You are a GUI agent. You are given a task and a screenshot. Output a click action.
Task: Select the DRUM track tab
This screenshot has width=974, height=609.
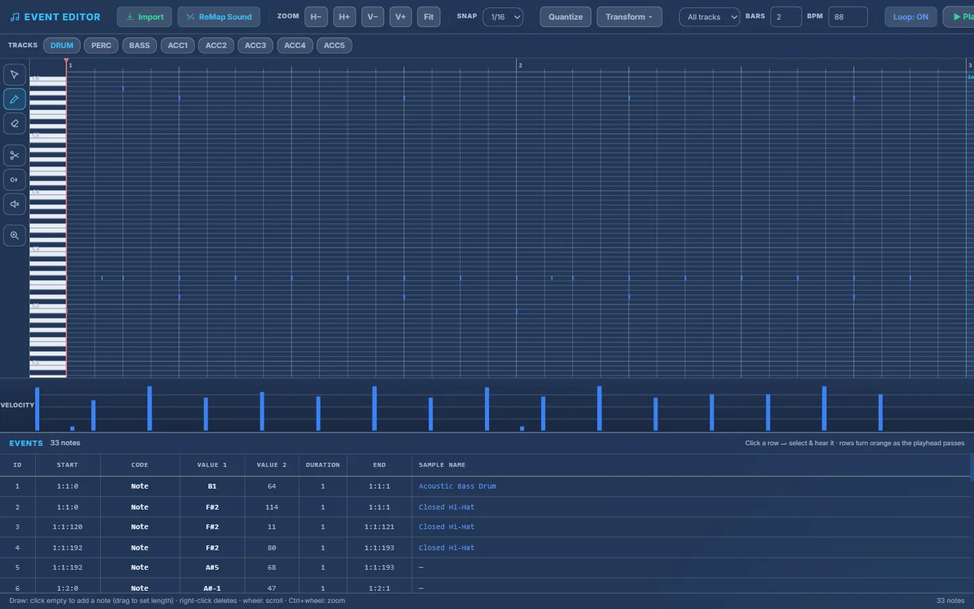click(x=62, y=45)
